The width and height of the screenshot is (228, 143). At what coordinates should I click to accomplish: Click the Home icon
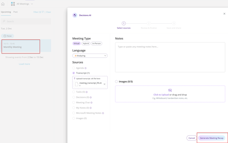(3, 4)
